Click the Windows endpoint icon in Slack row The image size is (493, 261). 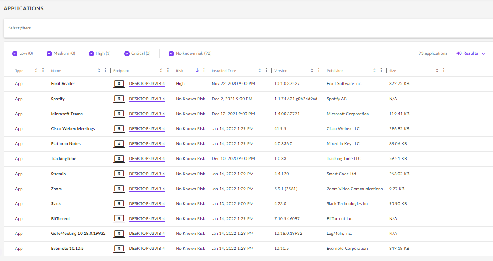(x=119, y=203)
